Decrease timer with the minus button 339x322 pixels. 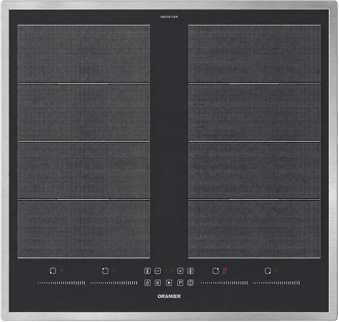(x=158, y=271)
